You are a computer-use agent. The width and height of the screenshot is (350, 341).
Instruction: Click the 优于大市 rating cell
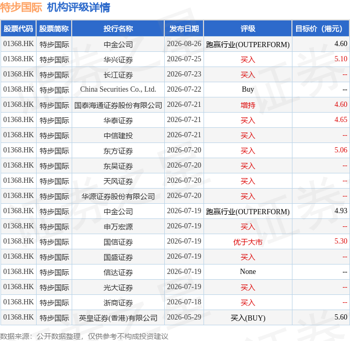pyautogui.click(x=248, y=242)
